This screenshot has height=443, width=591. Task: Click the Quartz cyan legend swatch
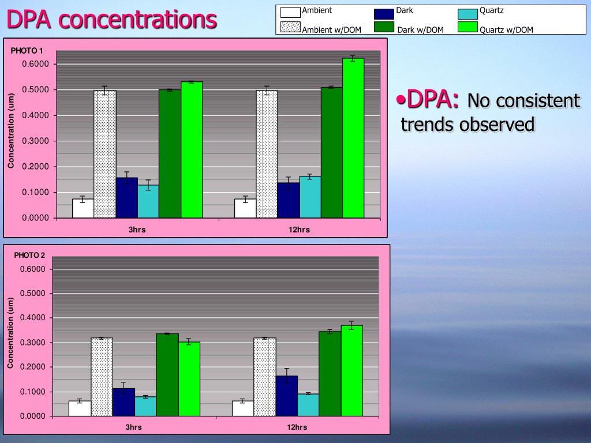tap(467, 14)
